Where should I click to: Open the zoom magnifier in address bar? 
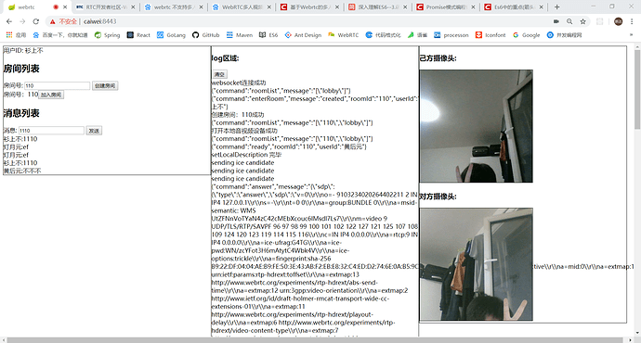click(x=569, y=21)
